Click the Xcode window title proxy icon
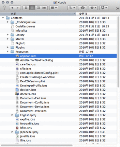The width and height of the screenshot is (120, 147). pyautogui.click(x=55, y=2)
